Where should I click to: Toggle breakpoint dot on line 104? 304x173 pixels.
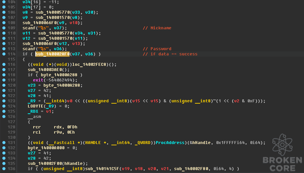[x=4, y=2]
